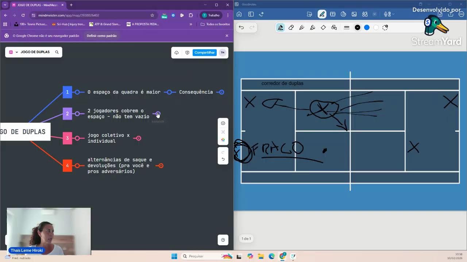
Task: Select the blue color swatch in Goodnotes
Action: click(x=367, y=28)
